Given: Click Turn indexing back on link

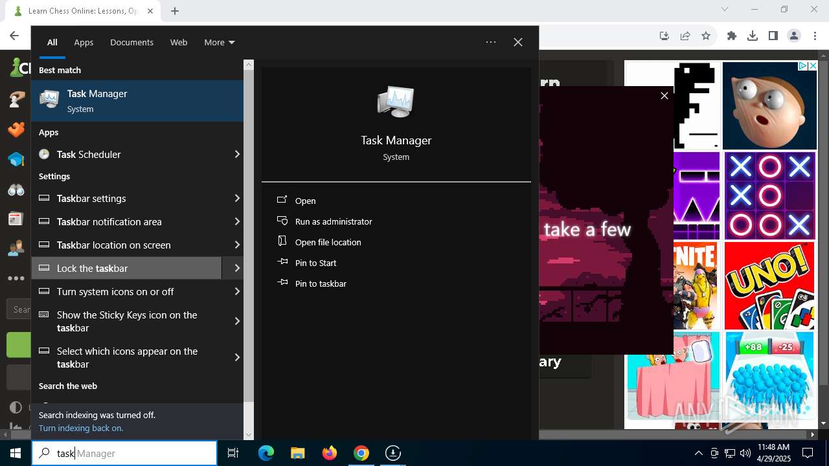Looking at the screenshot, I should tap(81, 428).
